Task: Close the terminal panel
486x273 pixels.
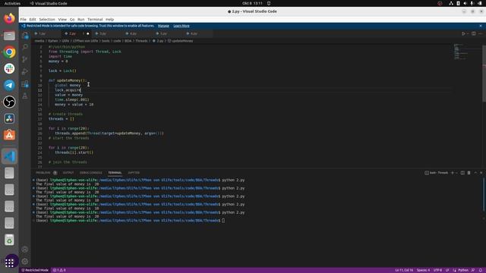Action: [481, 173]
